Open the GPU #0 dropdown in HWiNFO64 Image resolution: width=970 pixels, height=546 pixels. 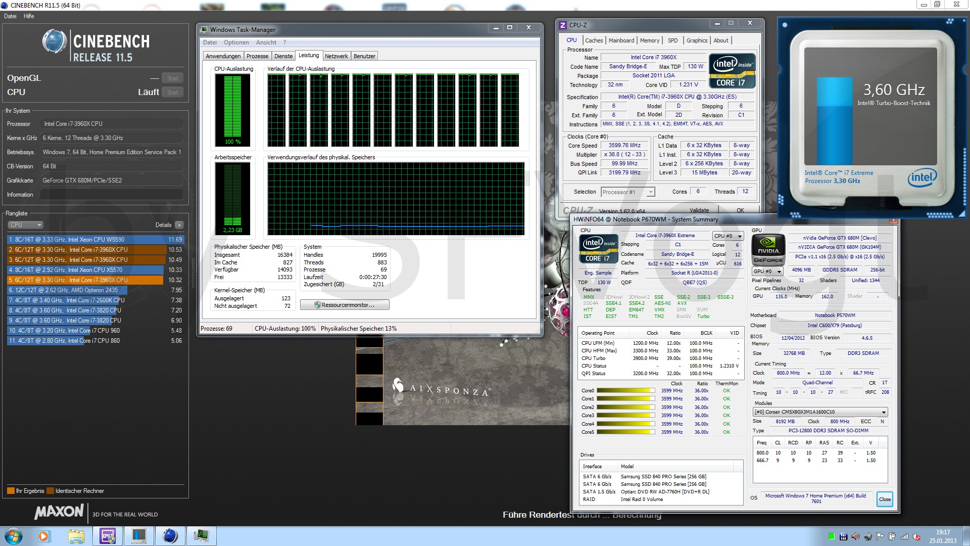point(767,271)
